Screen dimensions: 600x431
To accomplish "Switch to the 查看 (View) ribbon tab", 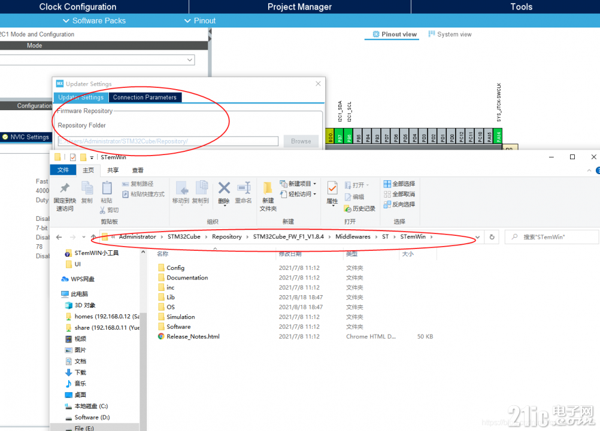I will (138, 171).
